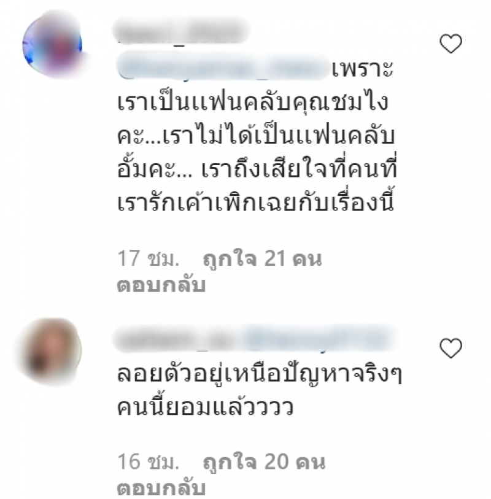Tap the heart on the ลอยตัวอยู่เหนือปัญหา comment
491x499 pixels.
[x=450, y=348]
